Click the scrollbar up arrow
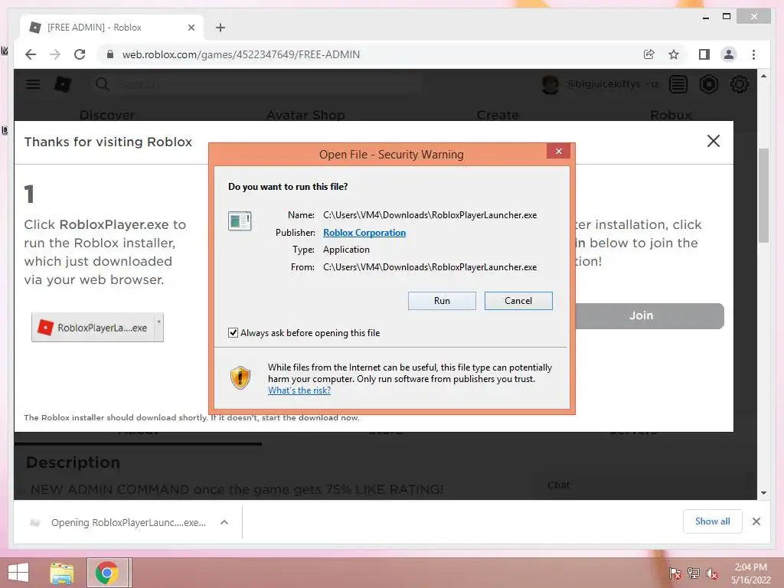This screenshot has height=588, width=784. pos(763,76)
